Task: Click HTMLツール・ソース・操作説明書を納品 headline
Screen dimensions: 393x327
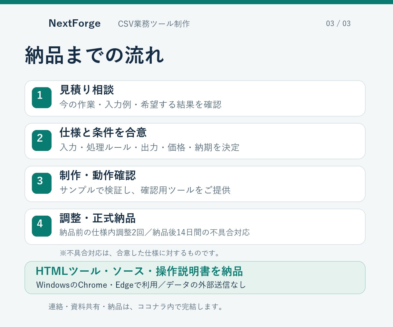Action: tap(139, 271)
